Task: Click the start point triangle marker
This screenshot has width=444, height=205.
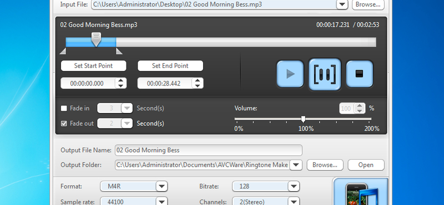Action: [63, 51]
